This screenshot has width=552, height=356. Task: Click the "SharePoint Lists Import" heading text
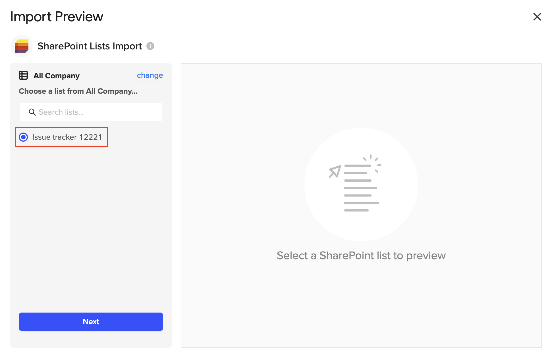click(90, 46)
